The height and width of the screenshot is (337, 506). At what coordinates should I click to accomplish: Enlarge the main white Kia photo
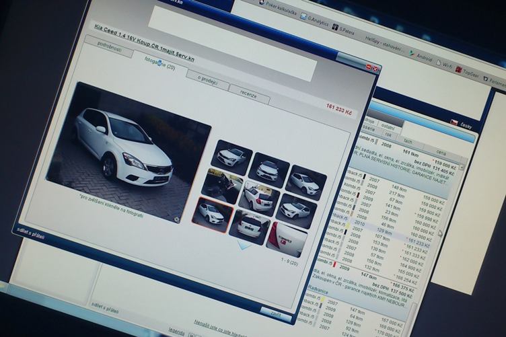tap(129, 151)
